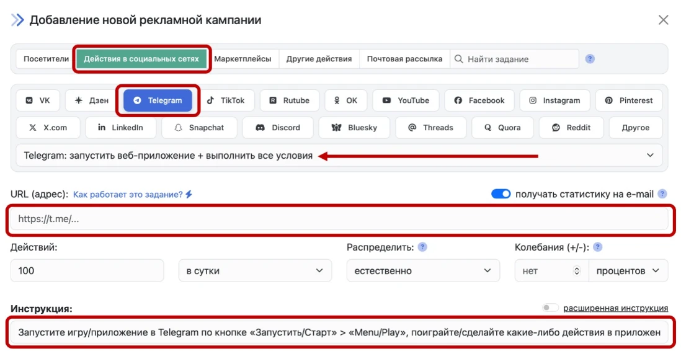Click help icon beside Распределить label

422,247
